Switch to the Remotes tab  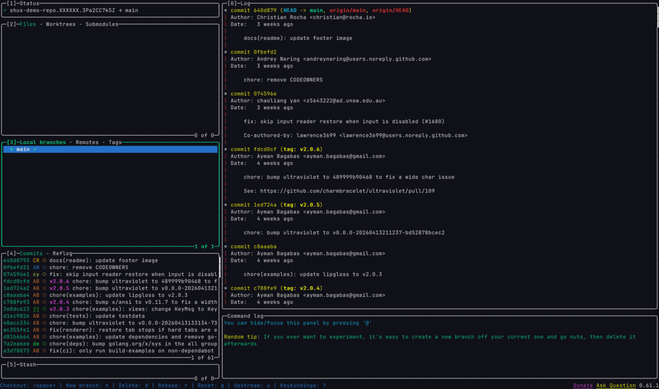point(87,142)
